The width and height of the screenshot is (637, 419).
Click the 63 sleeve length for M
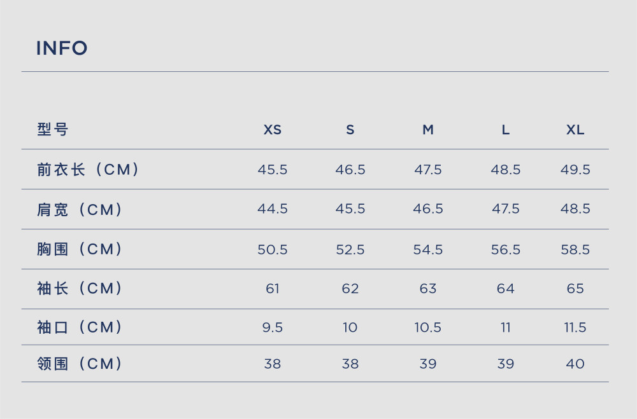point(428,289)
